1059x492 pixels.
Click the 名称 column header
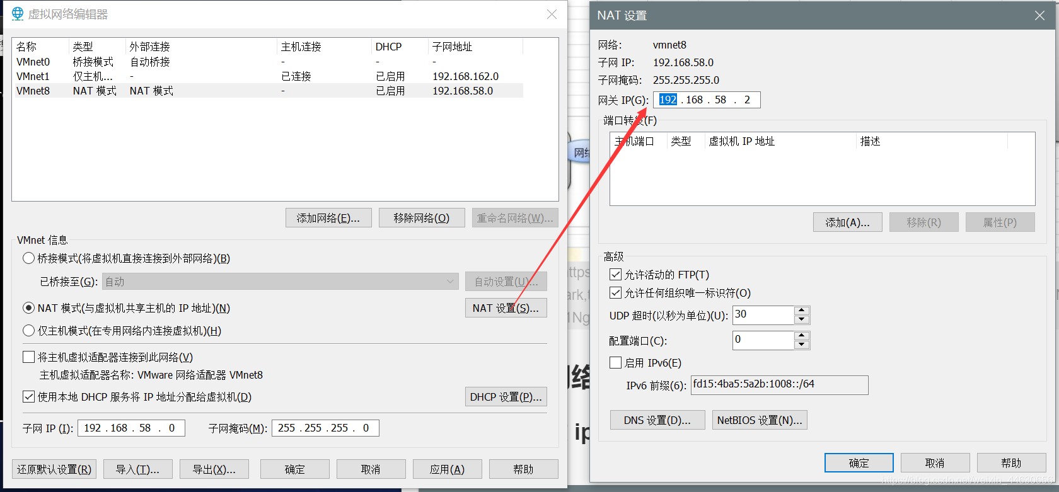[x=40, y=47]
